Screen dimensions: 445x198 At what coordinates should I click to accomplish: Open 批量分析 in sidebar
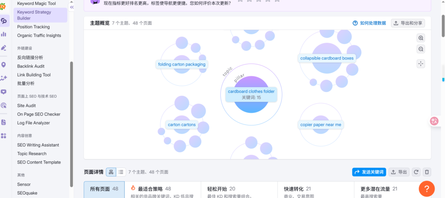coord(26,83)
